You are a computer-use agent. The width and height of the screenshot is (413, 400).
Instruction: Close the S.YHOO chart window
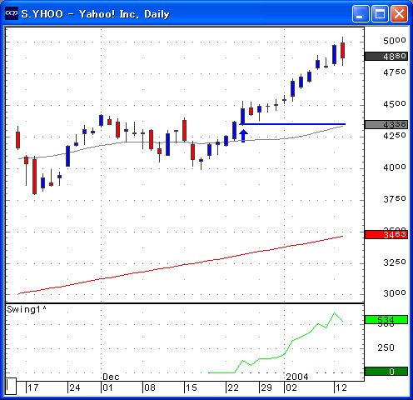399,13
